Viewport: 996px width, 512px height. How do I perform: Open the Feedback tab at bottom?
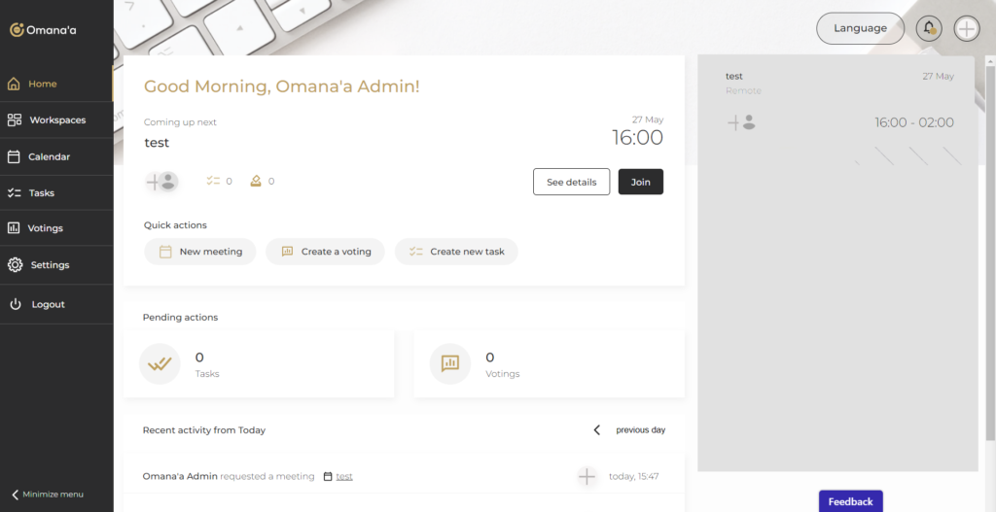click(850, 501)
